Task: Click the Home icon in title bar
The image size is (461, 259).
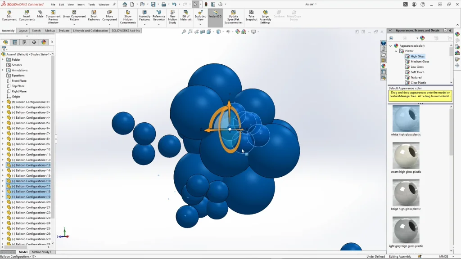Action: click(x=125, y=4)
